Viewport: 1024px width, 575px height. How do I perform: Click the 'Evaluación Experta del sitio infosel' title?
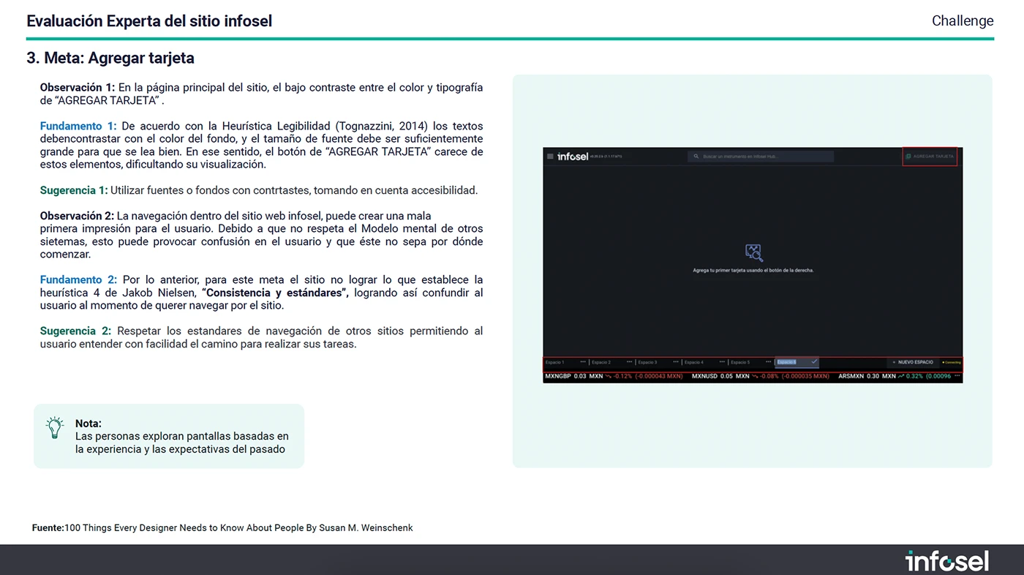click(149, 21)
